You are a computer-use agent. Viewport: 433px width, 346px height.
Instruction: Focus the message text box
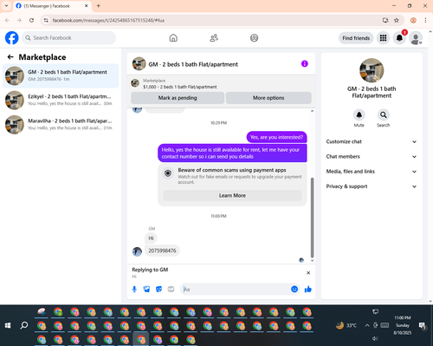pos(236,289)
